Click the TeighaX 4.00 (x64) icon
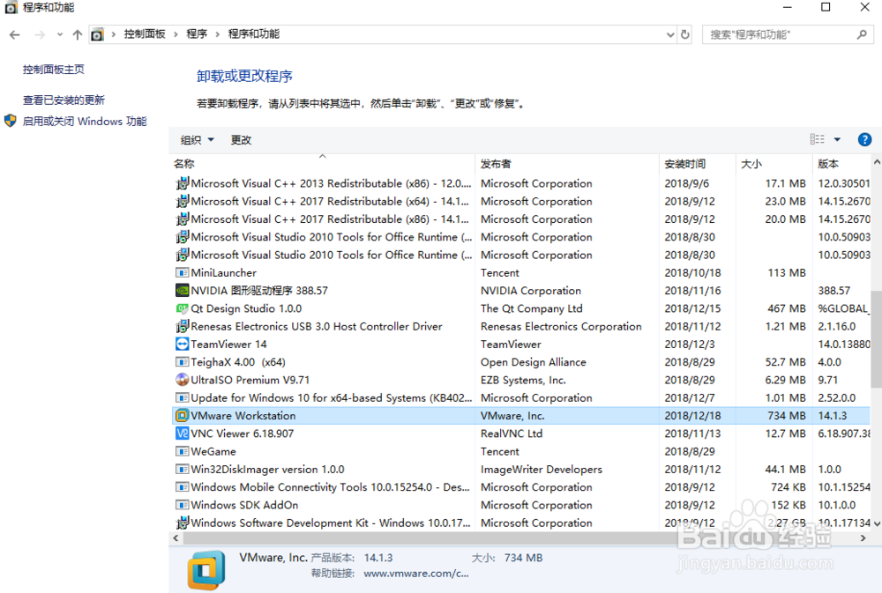Screen dimensions: 882x593 182,362
